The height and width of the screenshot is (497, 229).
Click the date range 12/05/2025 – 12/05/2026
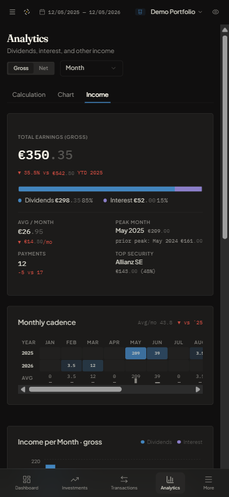pyautogui.click(x=84, y=12)
